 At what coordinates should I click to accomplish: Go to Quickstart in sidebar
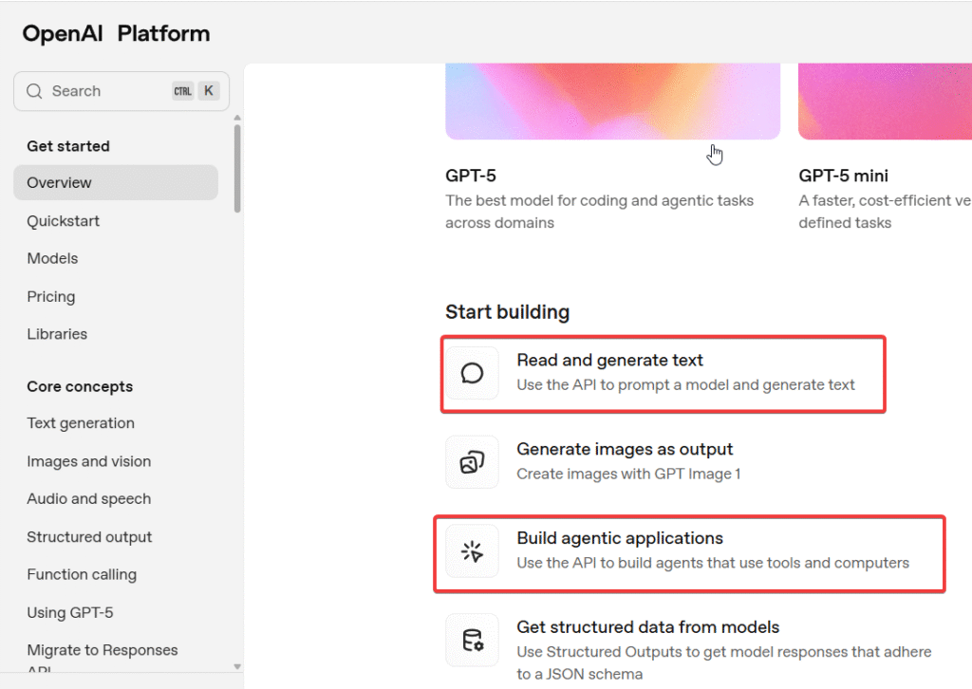tap(63, 221)
